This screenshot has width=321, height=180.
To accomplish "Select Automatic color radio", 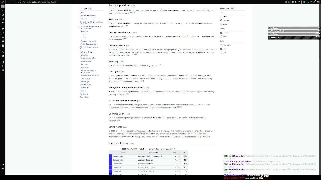I will (x=221, y=45).
